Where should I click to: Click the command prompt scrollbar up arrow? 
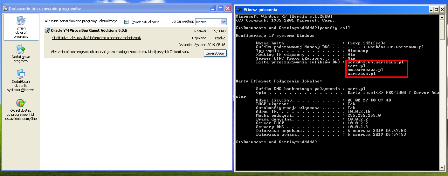442,16
